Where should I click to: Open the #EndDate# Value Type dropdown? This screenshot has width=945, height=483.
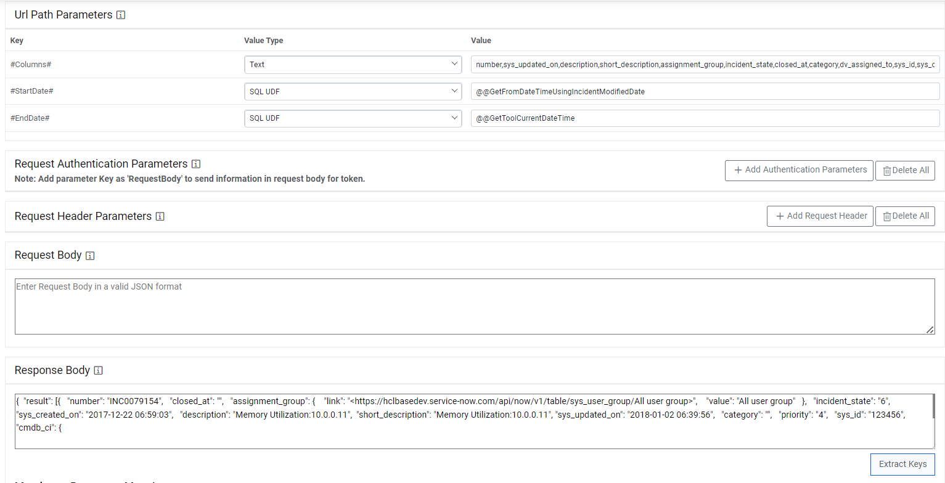tap(353, 118)
